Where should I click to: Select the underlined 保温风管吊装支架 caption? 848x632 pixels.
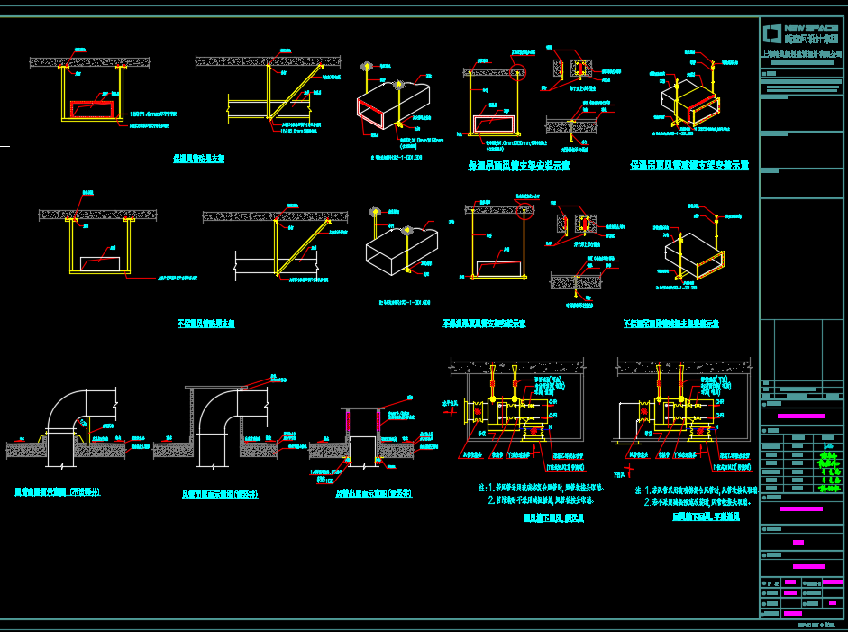198,159
